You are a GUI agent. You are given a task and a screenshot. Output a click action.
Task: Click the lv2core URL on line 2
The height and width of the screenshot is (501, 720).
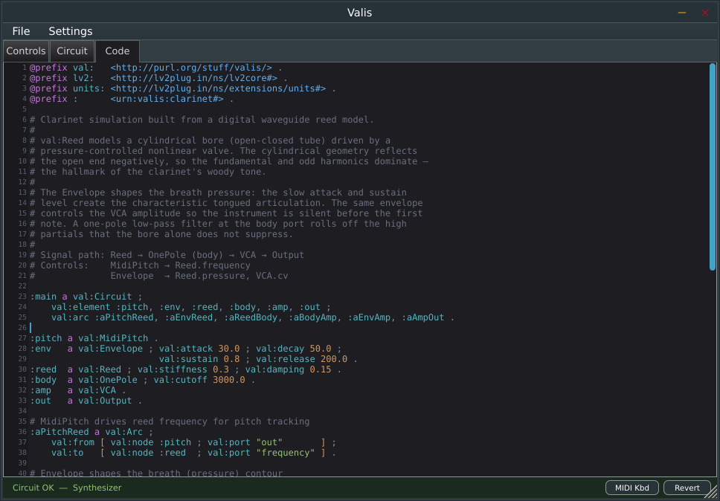tap(194, 78)
